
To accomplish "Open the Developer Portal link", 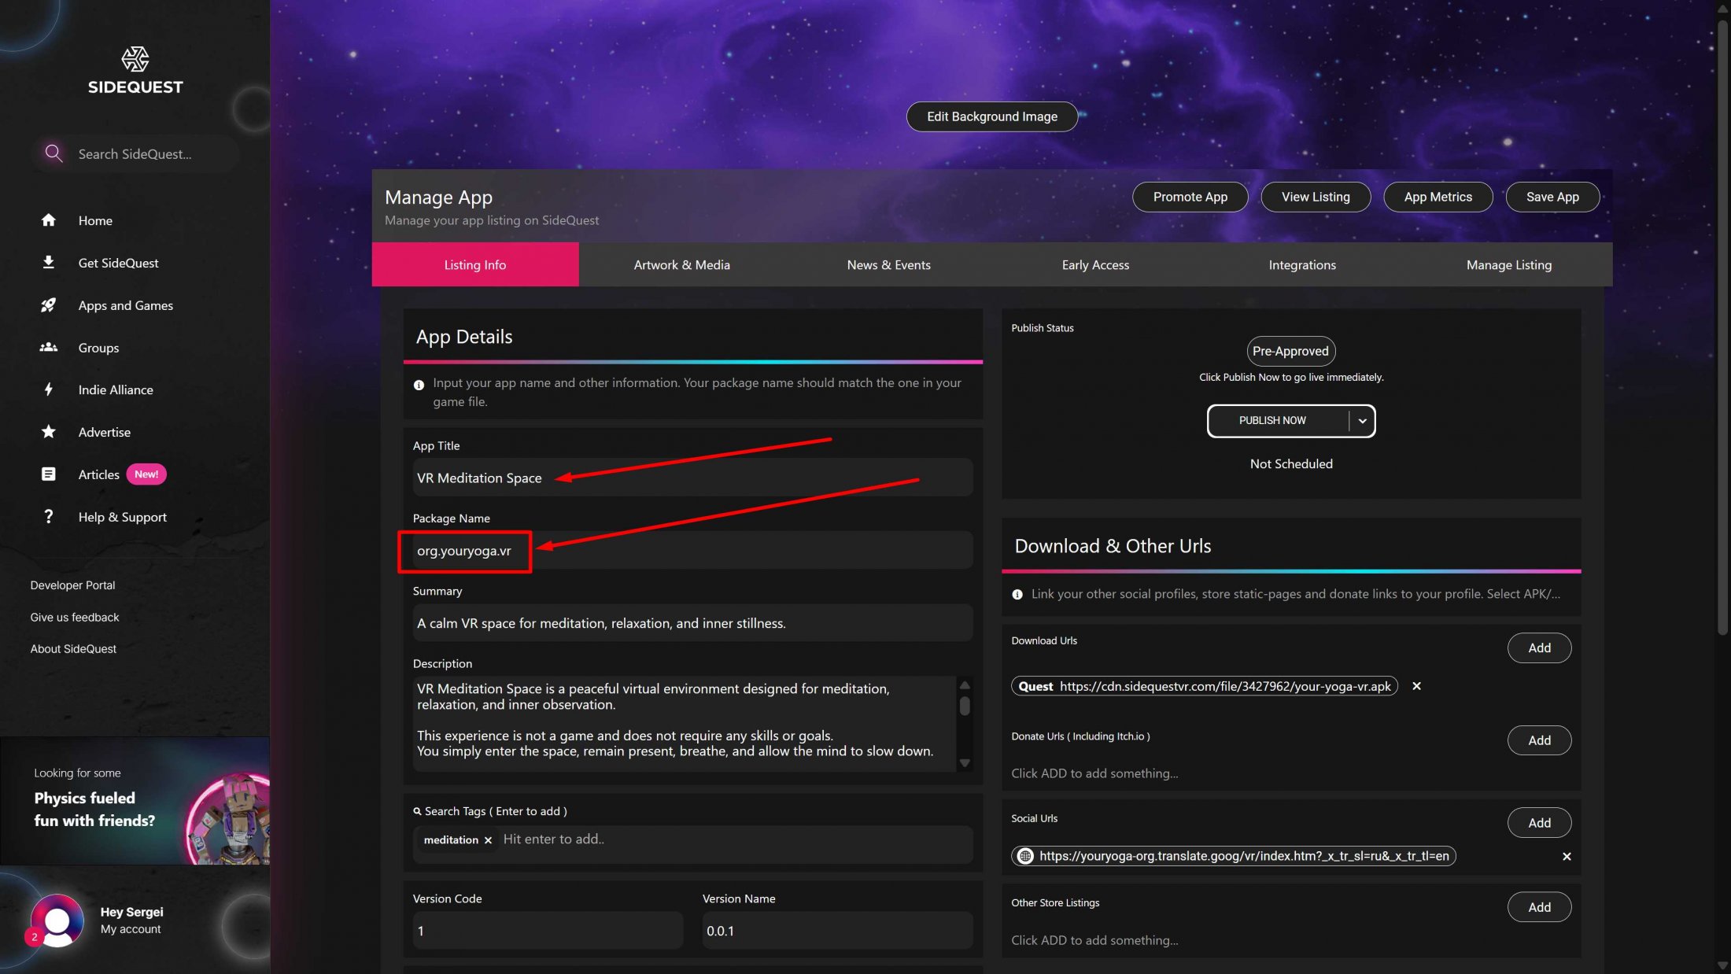I will click(72, 585).
